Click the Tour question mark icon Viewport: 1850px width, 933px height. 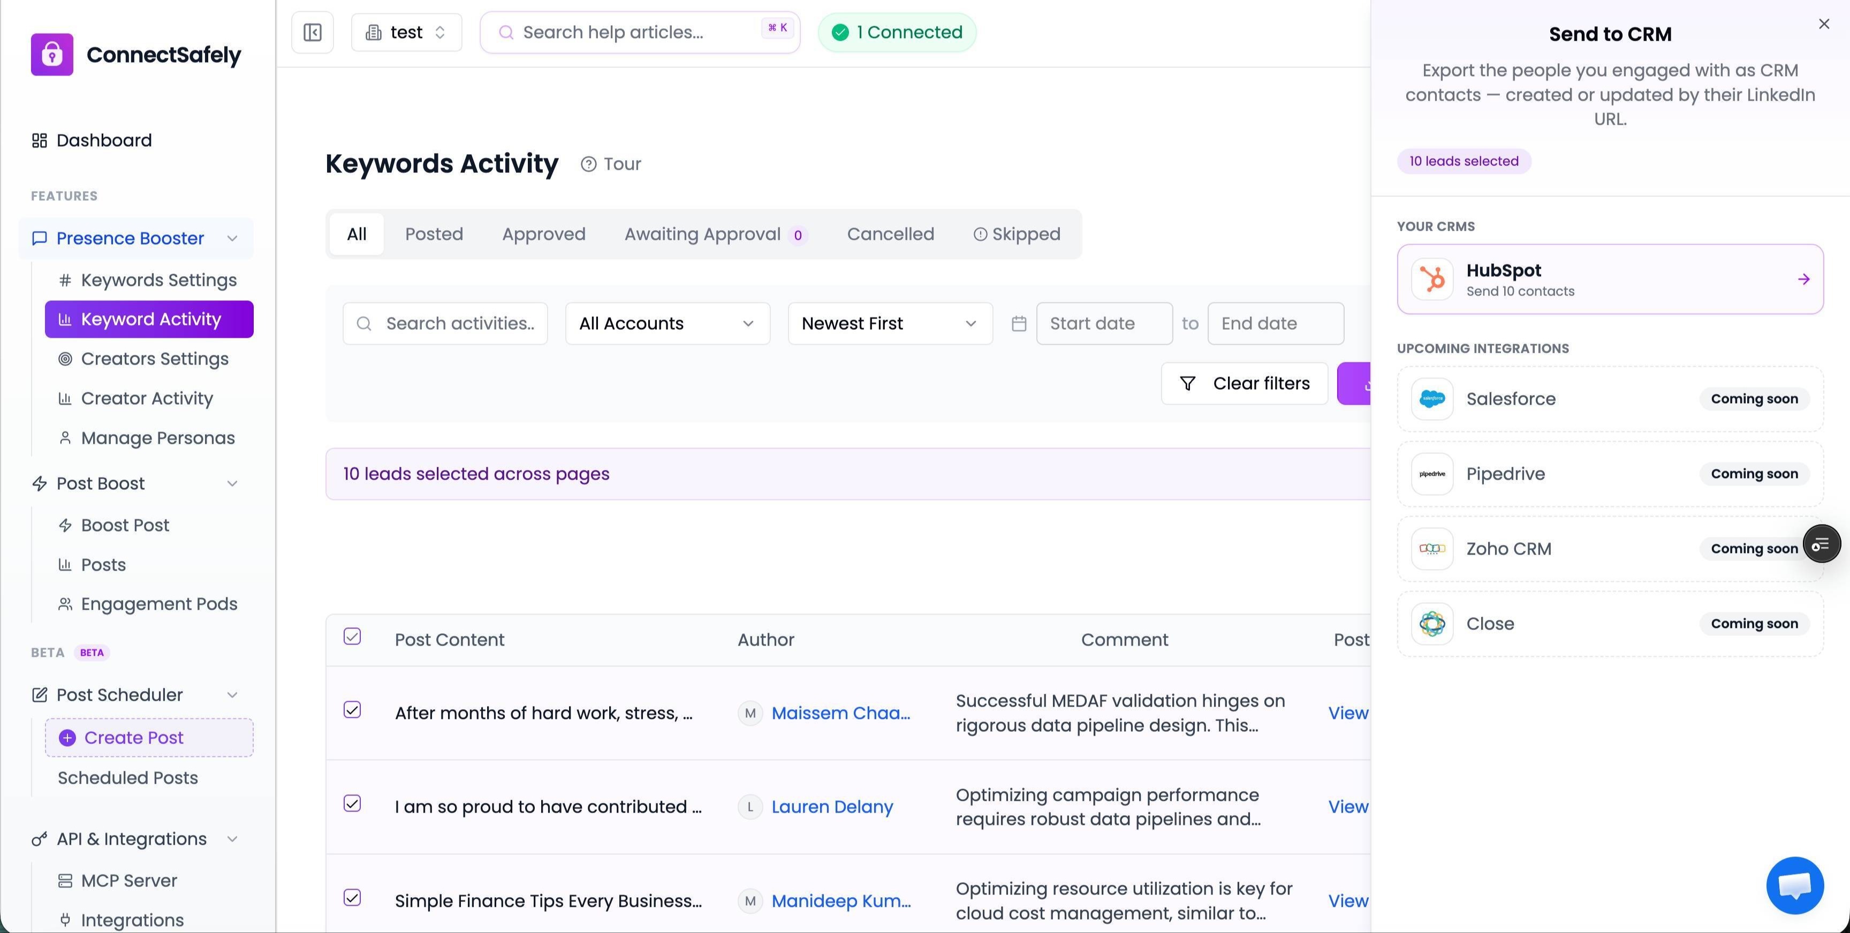tap(588, 164)
